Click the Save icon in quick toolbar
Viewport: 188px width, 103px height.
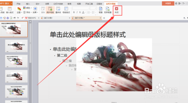click(x=1, y=18)
